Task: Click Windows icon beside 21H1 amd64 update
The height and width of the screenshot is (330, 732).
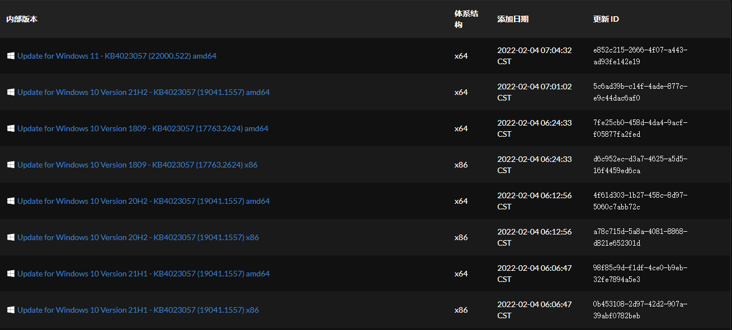Action: 11,274
